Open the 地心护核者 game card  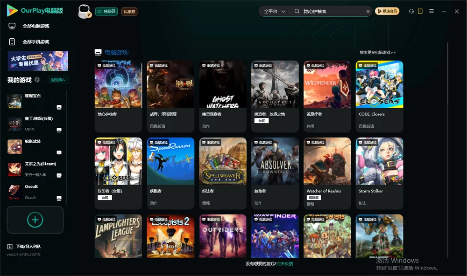[118, 97]
